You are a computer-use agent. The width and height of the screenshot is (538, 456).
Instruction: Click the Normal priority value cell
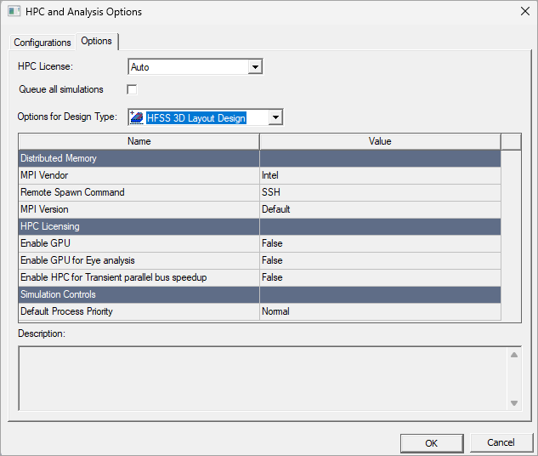pos(380,311)
